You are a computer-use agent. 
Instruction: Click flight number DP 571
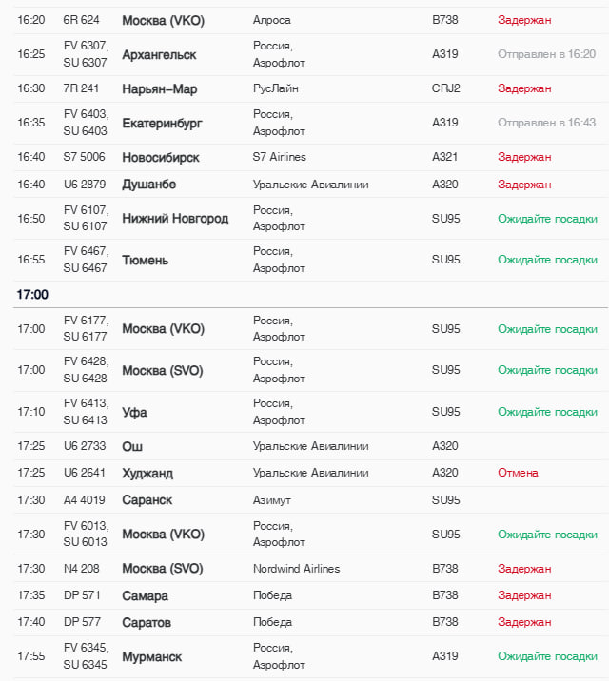tap(80, 595)
